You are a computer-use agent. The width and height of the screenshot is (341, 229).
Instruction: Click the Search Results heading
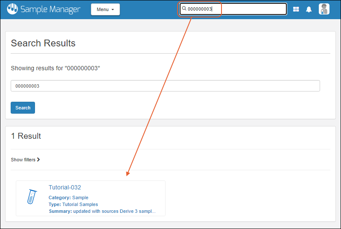[43, 43]
